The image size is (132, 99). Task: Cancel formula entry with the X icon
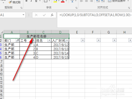(36, 15)
